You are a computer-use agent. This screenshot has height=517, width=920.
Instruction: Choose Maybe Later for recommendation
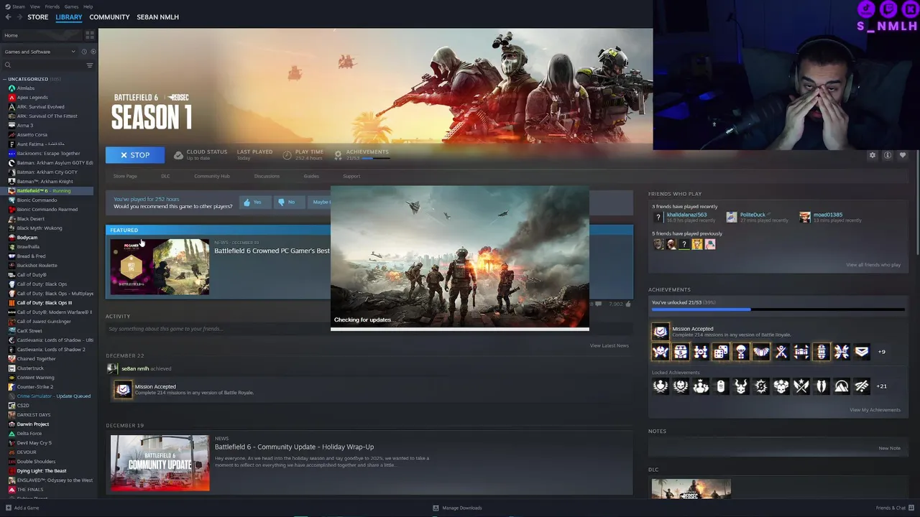click(x=321, y=202)
